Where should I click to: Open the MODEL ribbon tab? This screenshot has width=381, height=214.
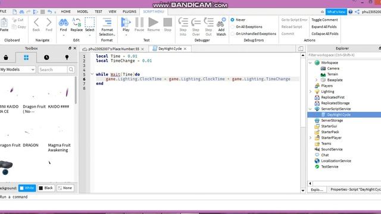click(x=83, y=12)
